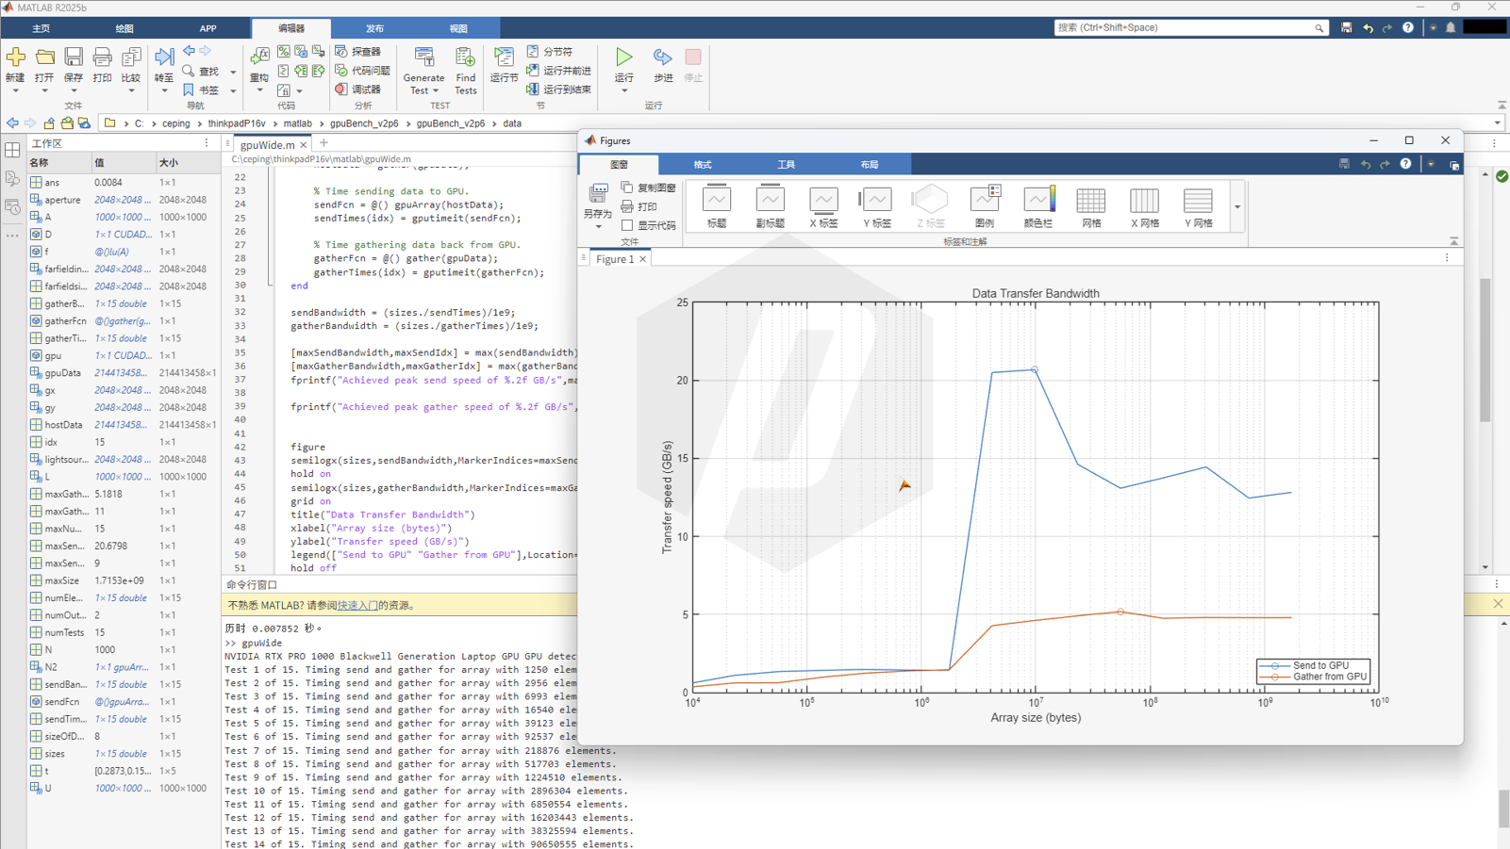Click the Step (步进) icon
1510x849 pixels.
tap(663, 58)
